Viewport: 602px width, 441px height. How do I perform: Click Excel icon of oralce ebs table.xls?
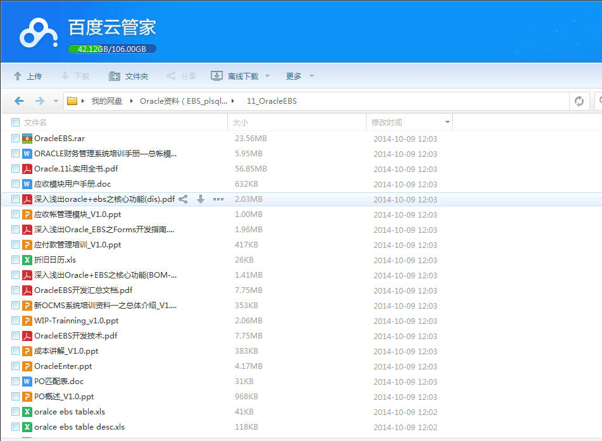27,411
